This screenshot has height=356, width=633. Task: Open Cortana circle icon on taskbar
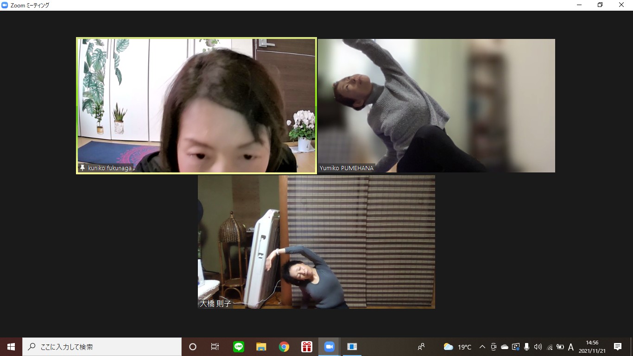coord(193,347)
